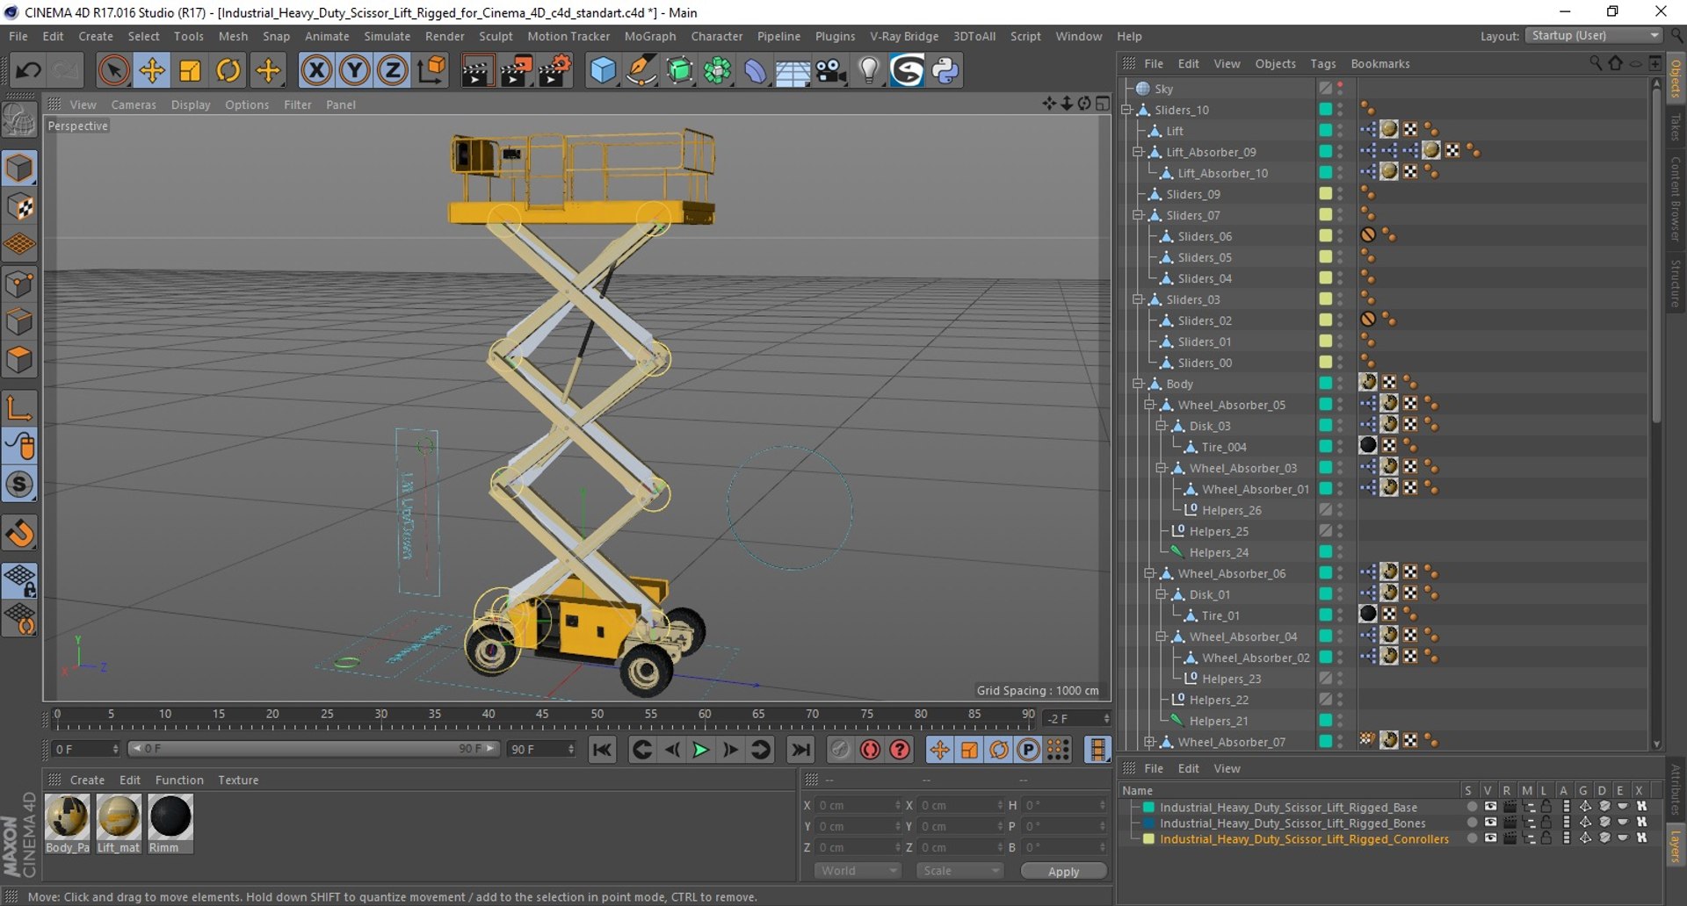Image resolution: width=1687 pixels, height=906 pixels.
Task: Click Go to End playback button
Action: point(800,750)
